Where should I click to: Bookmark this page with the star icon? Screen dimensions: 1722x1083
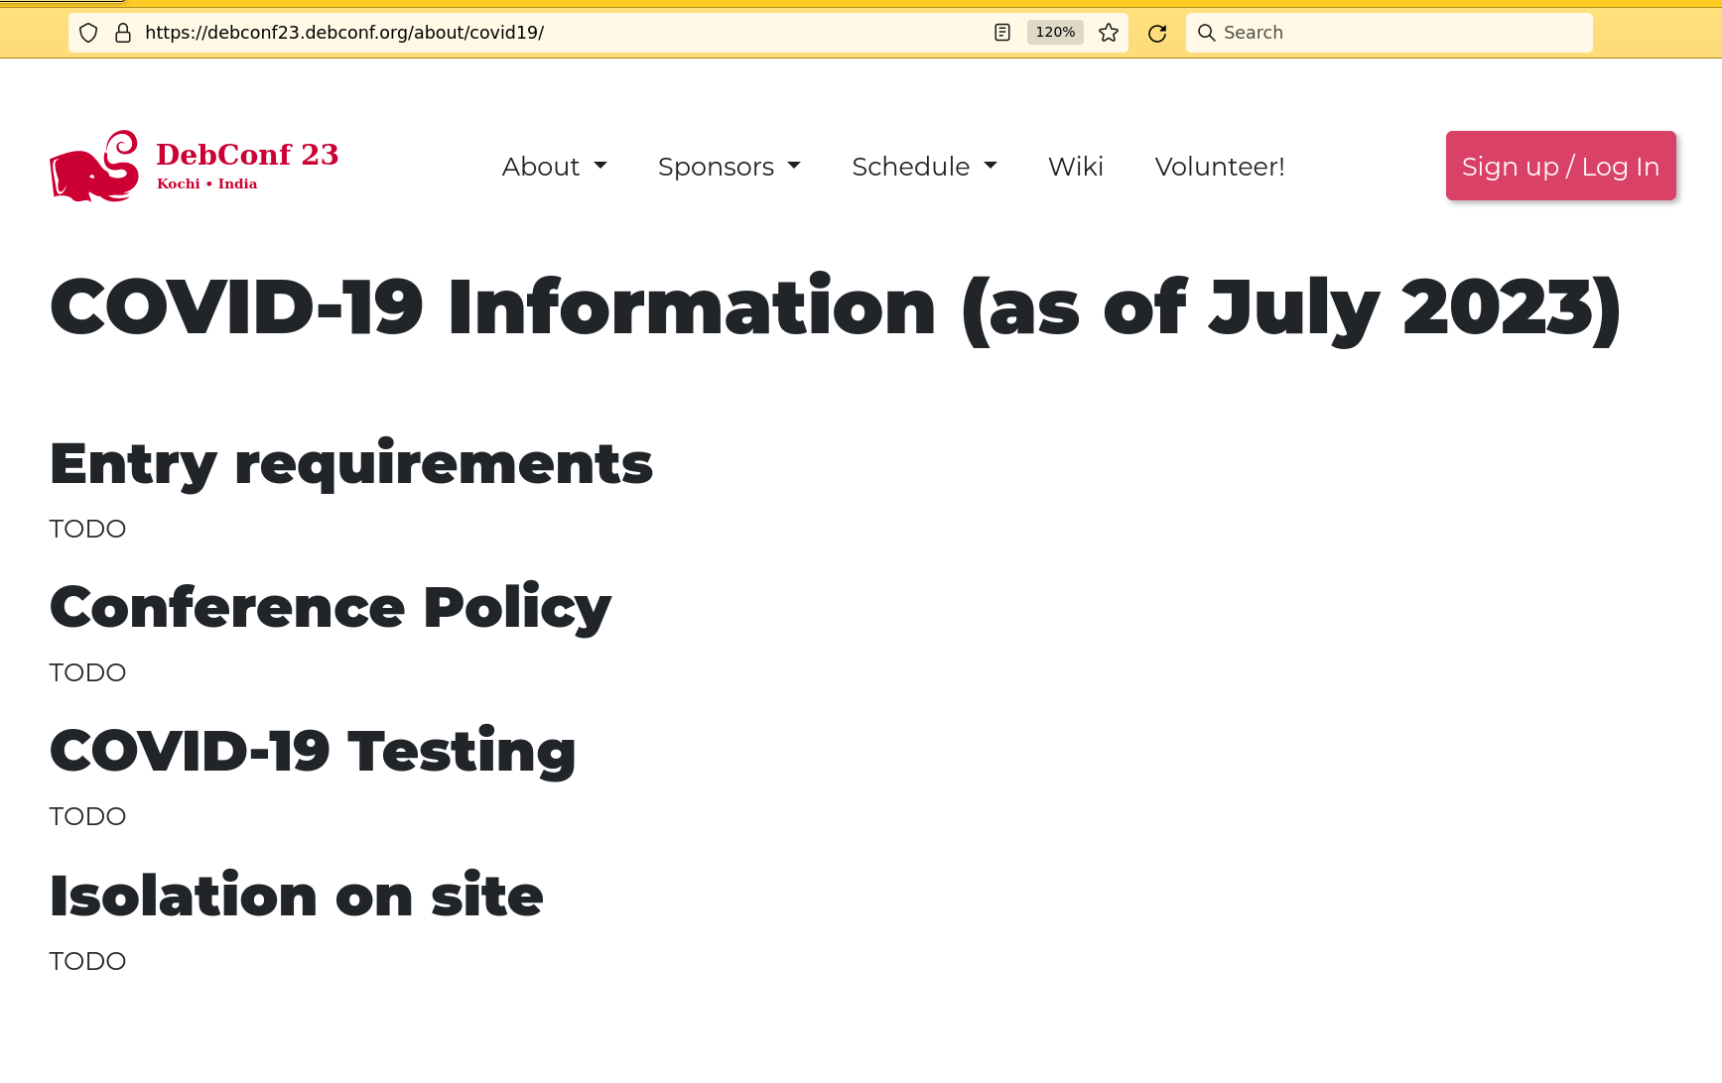(1109, 33)
